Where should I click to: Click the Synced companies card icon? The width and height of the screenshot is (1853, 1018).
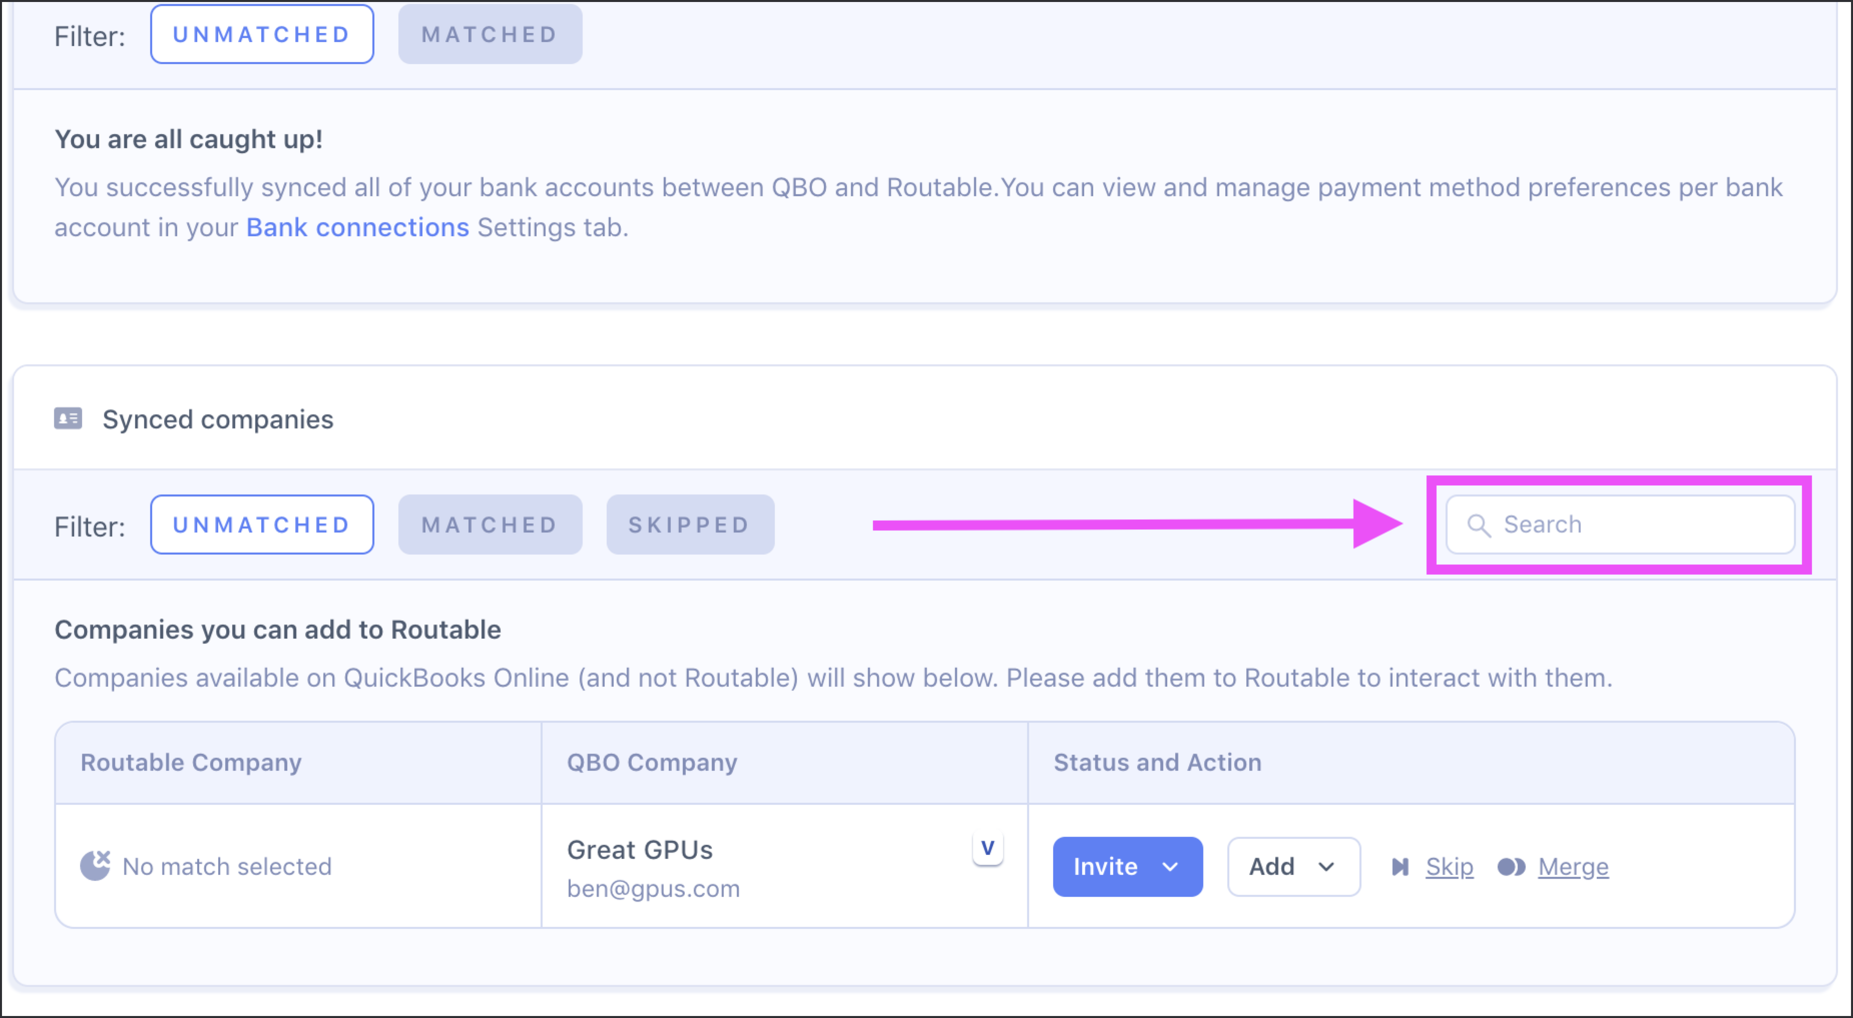(69, 418)
